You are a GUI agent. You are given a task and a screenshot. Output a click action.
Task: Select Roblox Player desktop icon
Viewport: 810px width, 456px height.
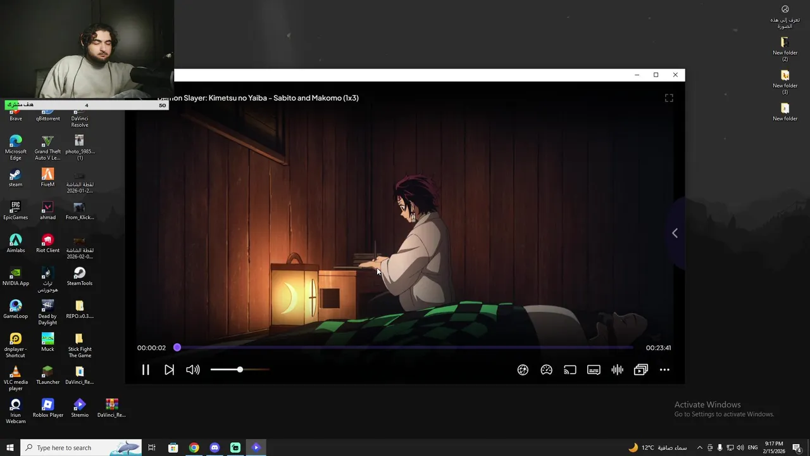(47, 408)
